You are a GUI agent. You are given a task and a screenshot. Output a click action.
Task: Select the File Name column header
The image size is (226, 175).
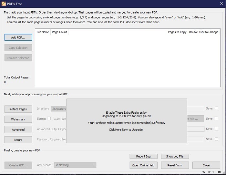point(43,32)
